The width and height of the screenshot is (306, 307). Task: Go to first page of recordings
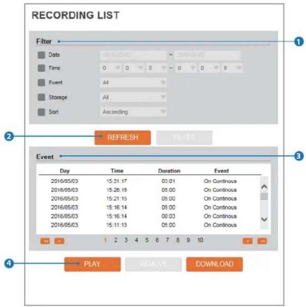(x=45, y=241)
